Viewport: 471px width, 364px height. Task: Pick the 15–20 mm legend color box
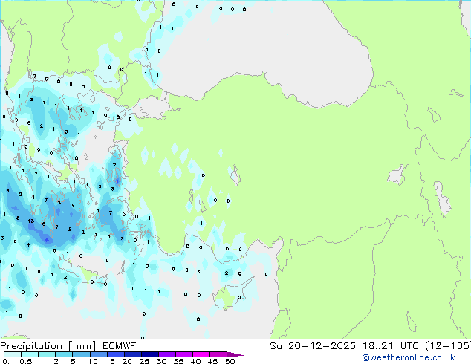(x=115, y=354)
